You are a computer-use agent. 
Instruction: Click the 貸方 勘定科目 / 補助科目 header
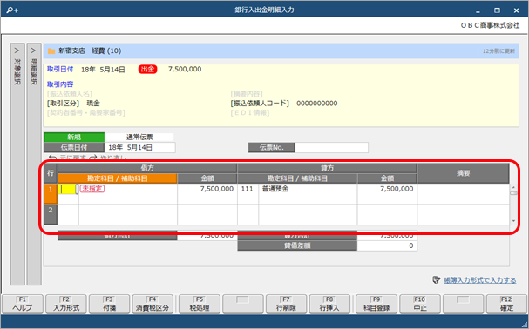[x=297, y=178]
